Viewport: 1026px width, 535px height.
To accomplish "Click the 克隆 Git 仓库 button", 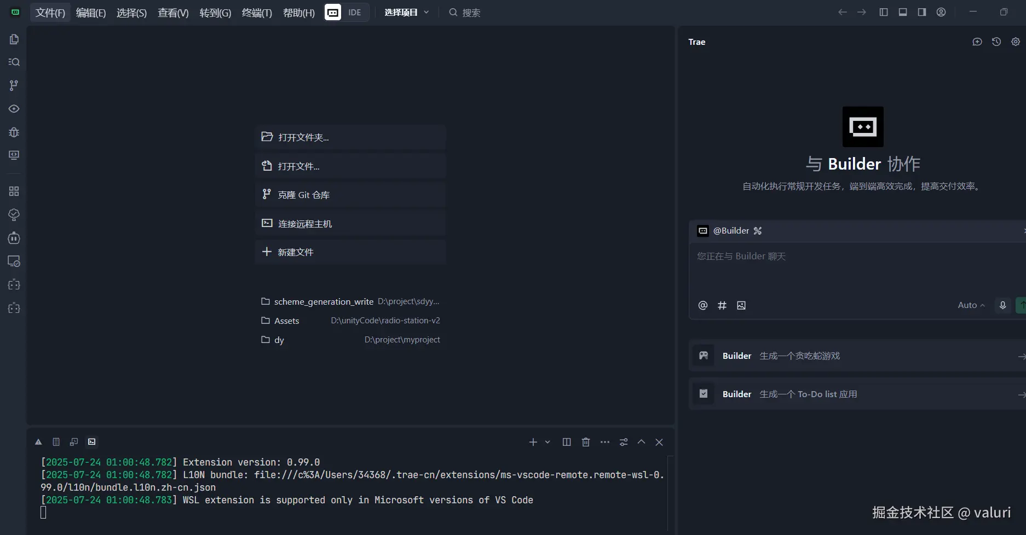I will pos(350,194).
